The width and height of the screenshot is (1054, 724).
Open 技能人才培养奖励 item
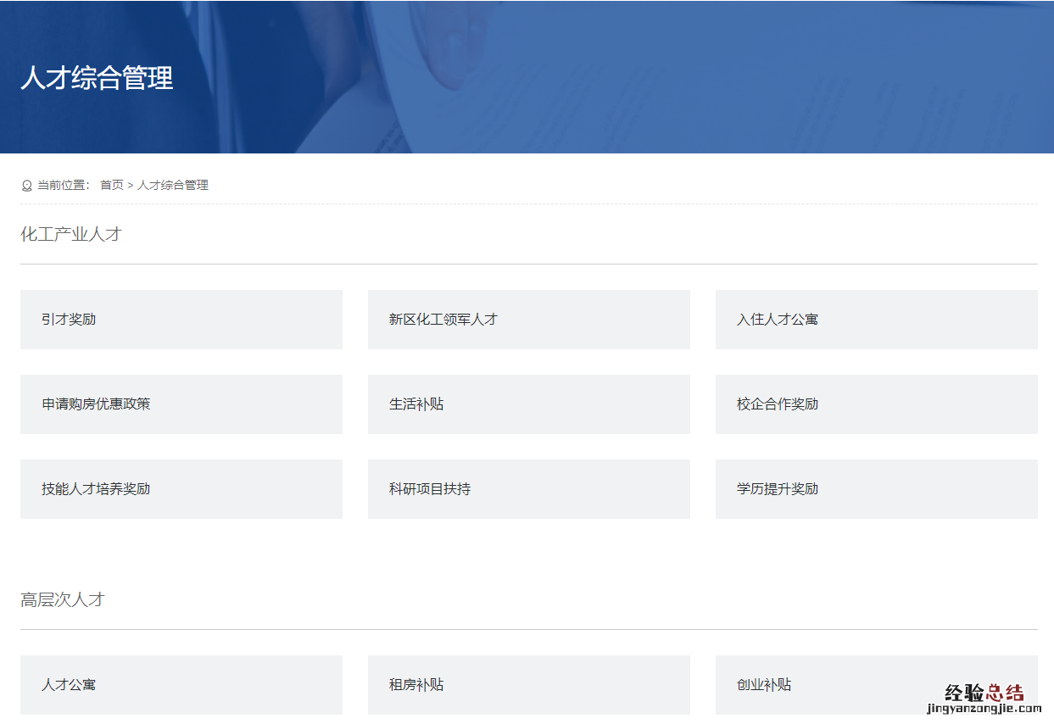pyautogui.click(x=181, y=489)
